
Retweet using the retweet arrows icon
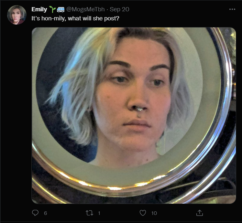coord(89,213)
